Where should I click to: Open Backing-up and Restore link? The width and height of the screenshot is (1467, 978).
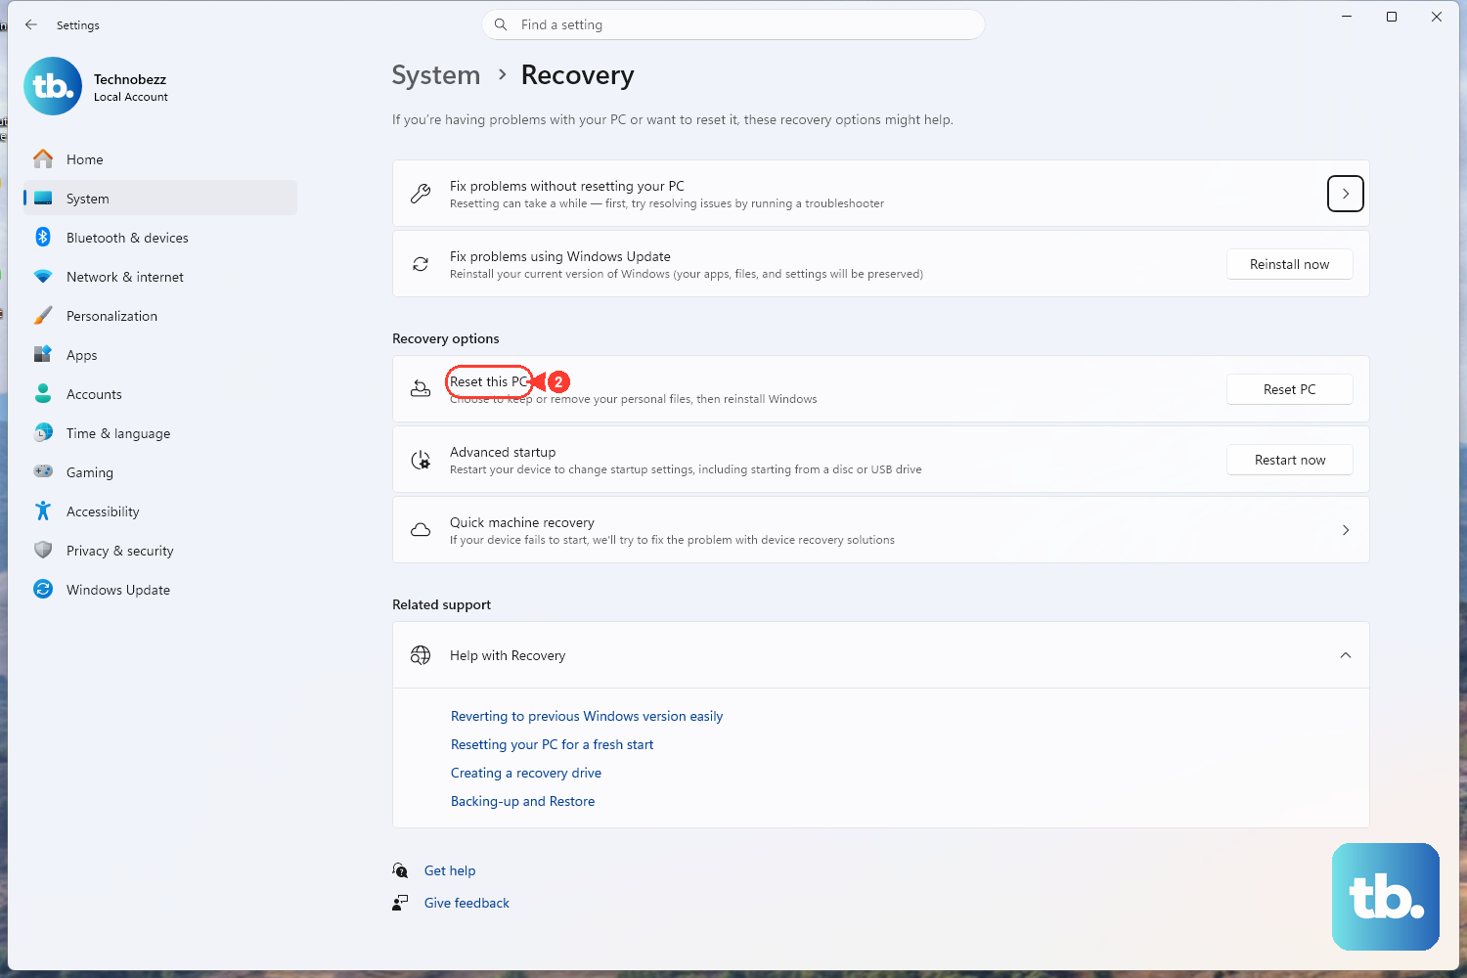522,801
